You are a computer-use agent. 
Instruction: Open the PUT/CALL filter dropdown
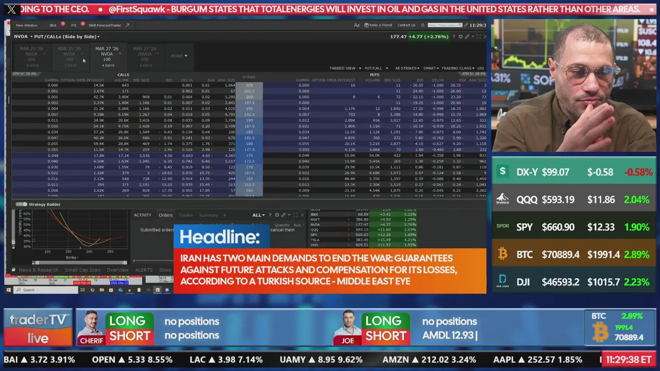(376, 68)
